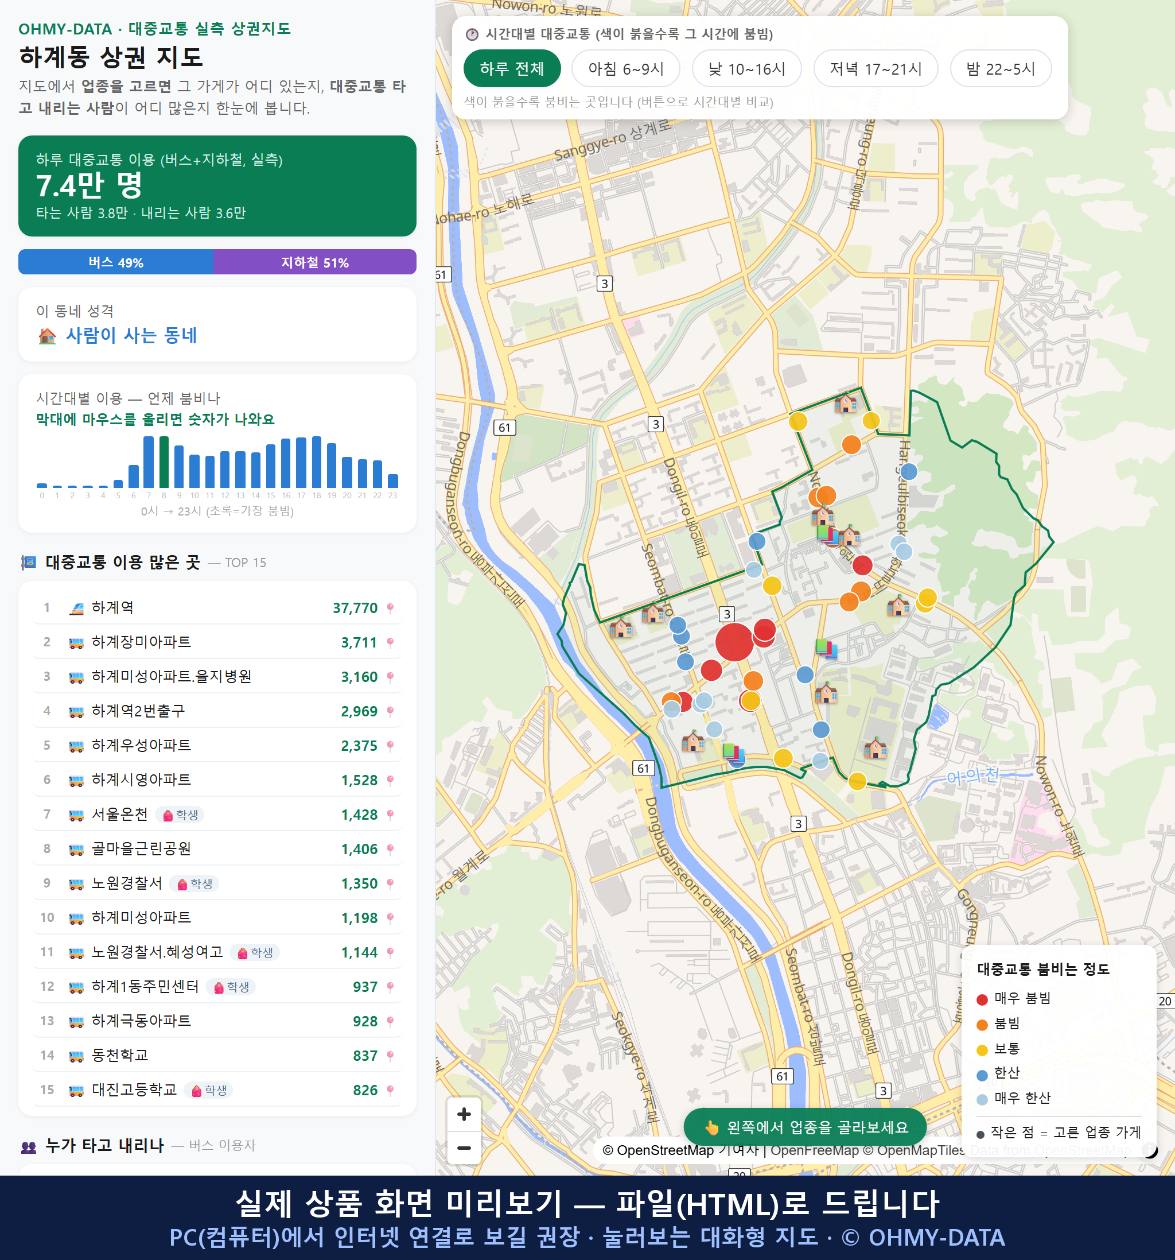Click the 37,770 ridership value
The height and width of the screenshot is (1260, 1175).
[x=355, y=608]
